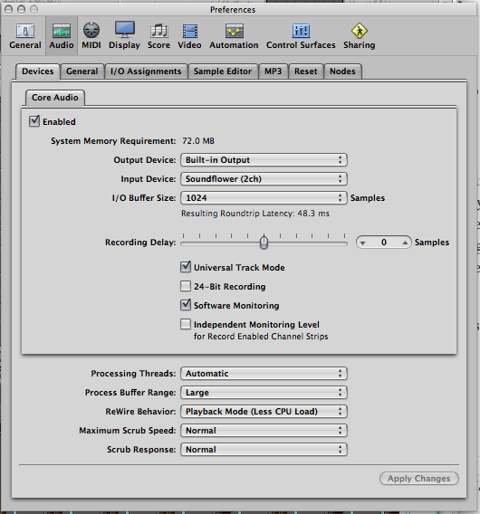Image resolution: width=480 pixels, height=514 pixels.
Task: Switch to the I/O Assignments tab
Action: [x=146, y=71]
